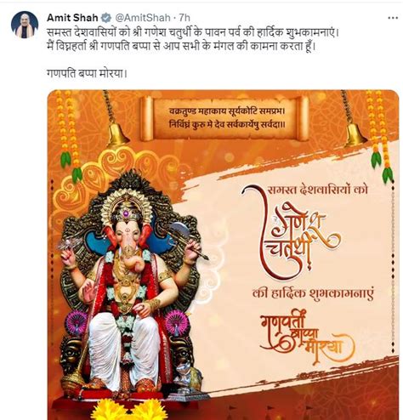403x420 pixels.
Task: Click the right marigold garland
Action: [379, 133]
